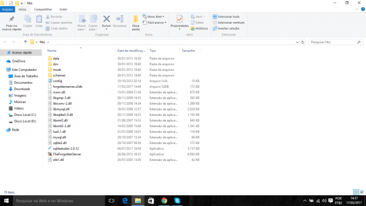This screenshot has height=206, width=366.
Task: Click the Excluir red X icon
Action: coord(106,19)
